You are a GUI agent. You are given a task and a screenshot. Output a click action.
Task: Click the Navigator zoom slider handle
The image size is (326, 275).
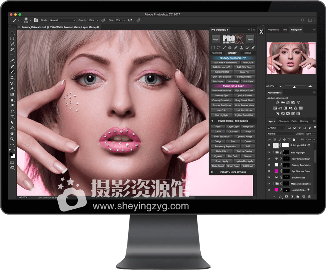[x=294, y=87]
